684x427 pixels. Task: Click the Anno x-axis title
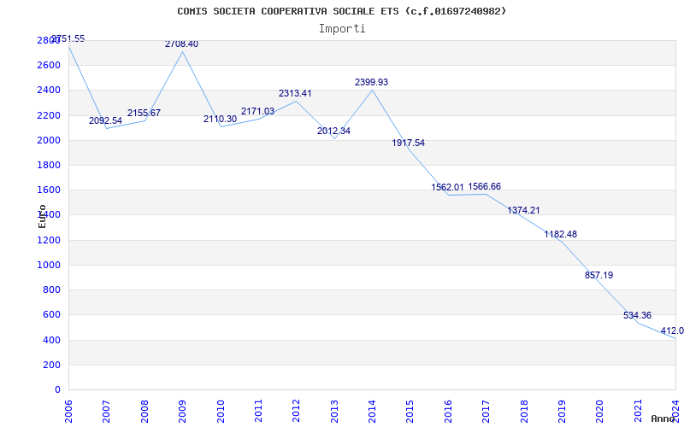point(663,418)
